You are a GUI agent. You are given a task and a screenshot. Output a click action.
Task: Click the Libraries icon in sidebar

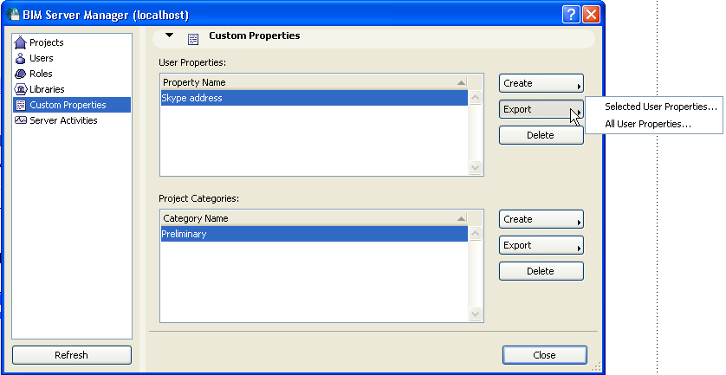[x=21, y=89]
